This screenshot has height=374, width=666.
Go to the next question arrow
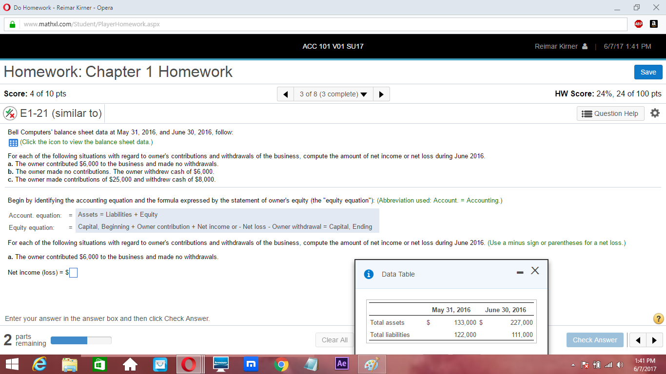tap(381, 94)
